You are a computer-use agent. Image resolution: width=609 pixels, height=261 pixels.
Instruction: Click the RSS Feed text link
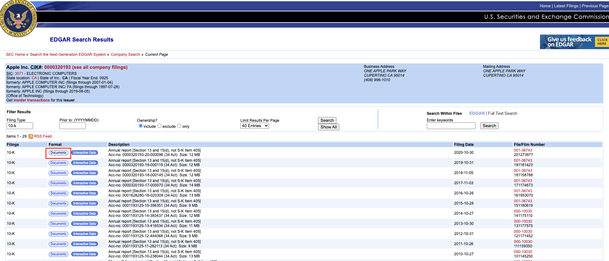point(43,136)
